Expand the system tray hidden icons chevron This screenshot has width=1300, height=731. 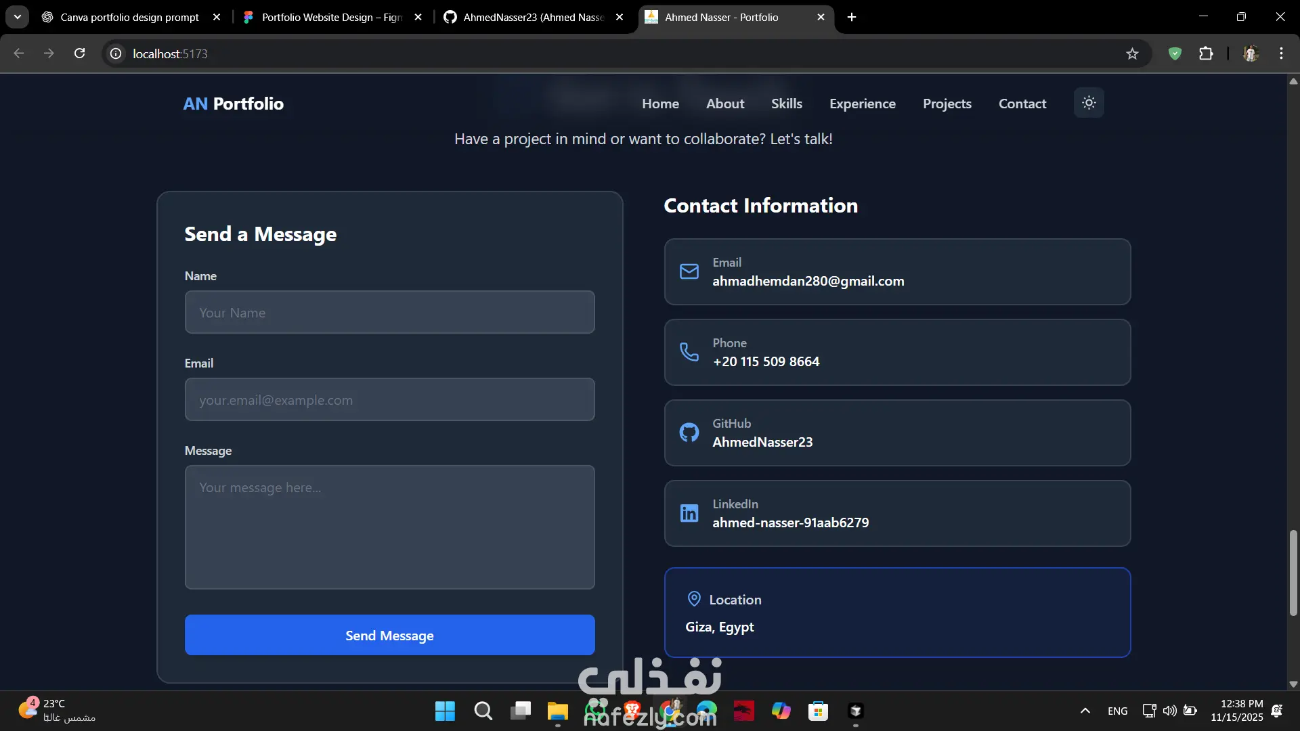point(1085,711)
